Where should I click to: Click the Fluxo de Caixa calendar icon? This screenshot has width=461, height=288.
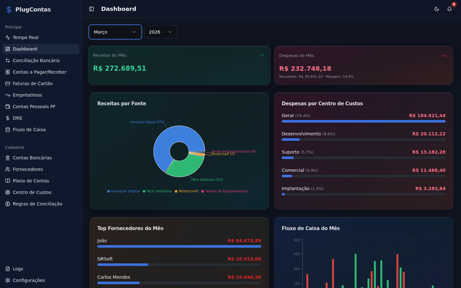(8, 130)
